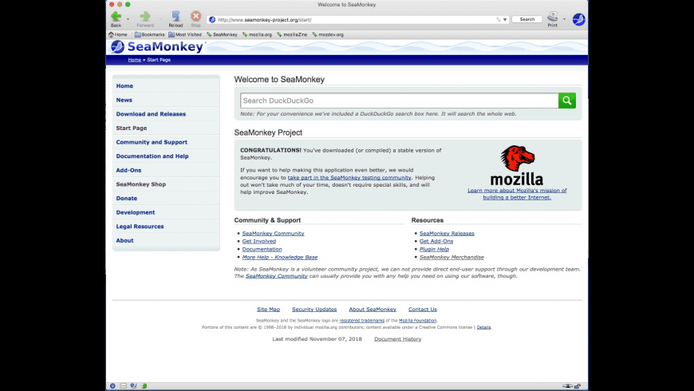
Task: Click the Home breadcrumb link
Action: click(x=135, y=60)
